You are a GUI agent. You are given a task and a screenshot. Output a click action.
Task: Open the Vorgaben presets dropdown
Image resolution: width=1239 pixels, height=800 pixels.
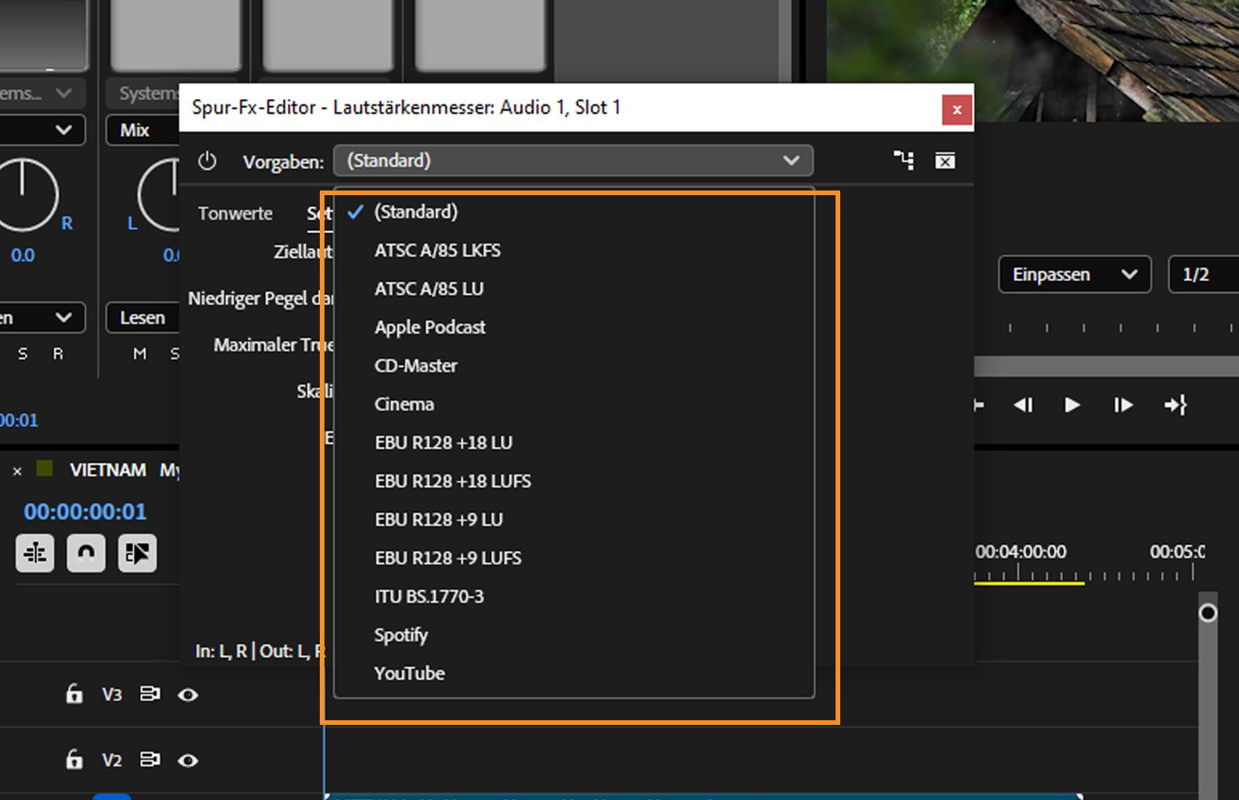(x=573, y=160)
